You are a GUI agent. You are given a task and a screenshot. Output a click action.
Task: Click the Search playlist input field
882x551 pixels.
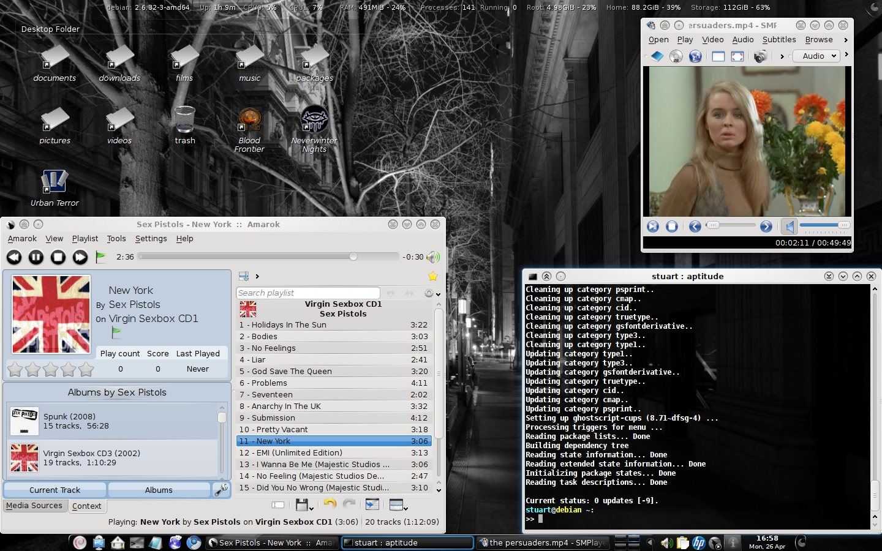(x=308, y=293)
